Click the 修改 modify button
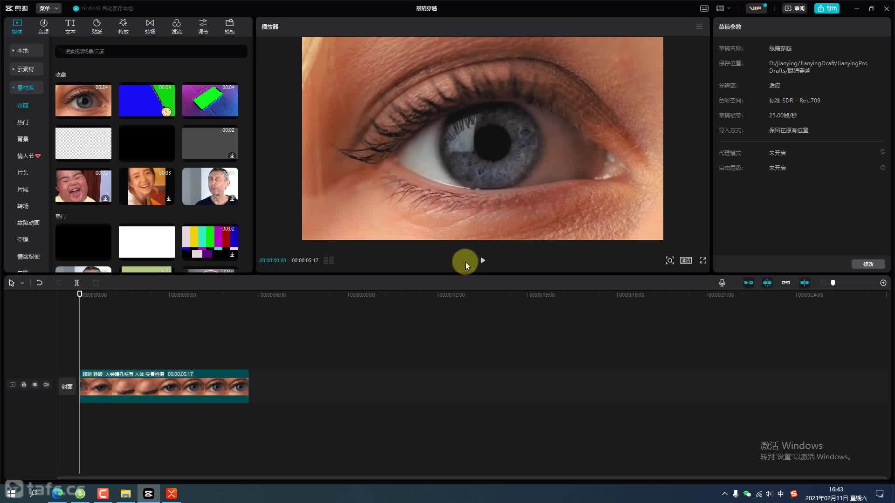Image resolution: width=895 pixels, height=503 pixels. (x=868, y=264)
